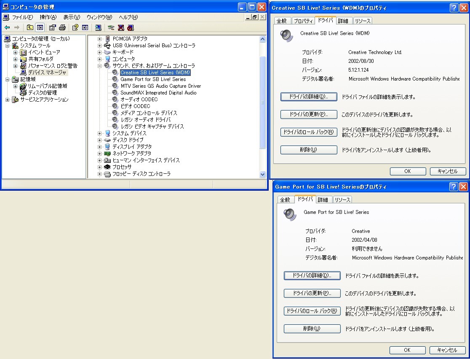Click the Back arrow in the toolbar

(x=7, y=27)
